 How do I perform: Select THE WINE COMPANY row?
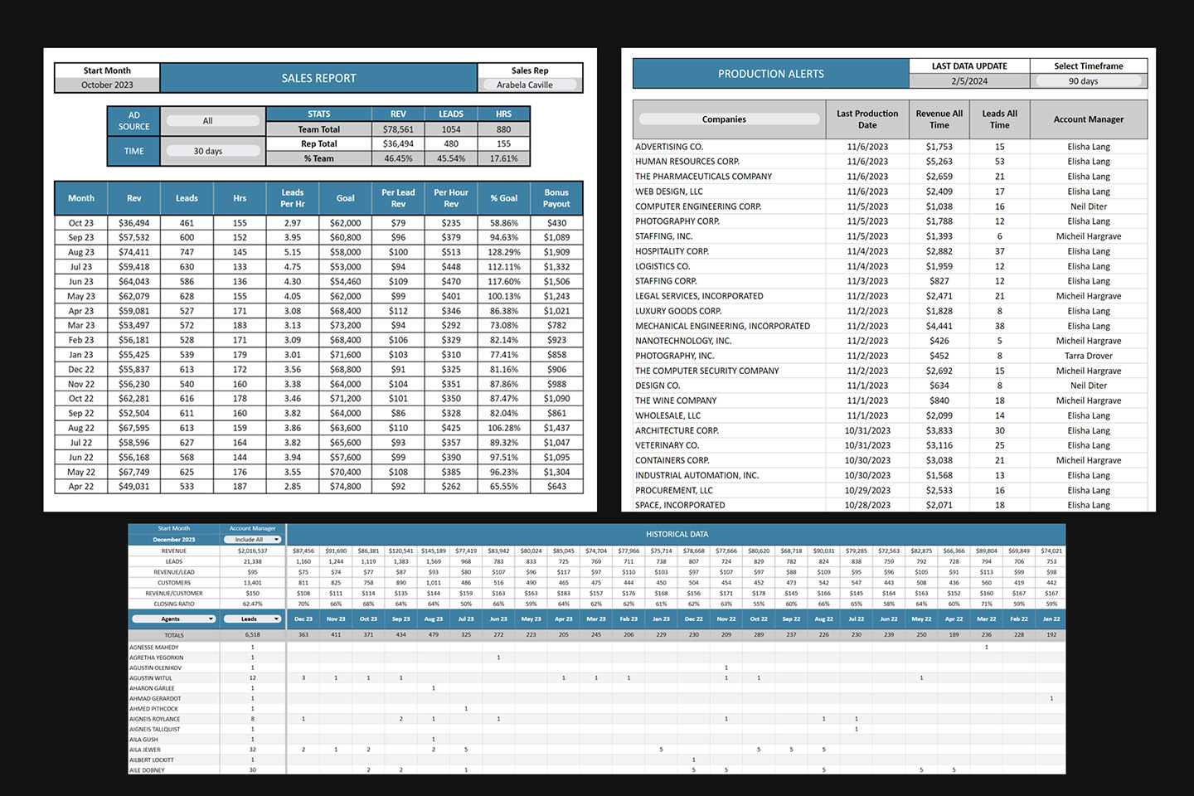click(891, 400)
